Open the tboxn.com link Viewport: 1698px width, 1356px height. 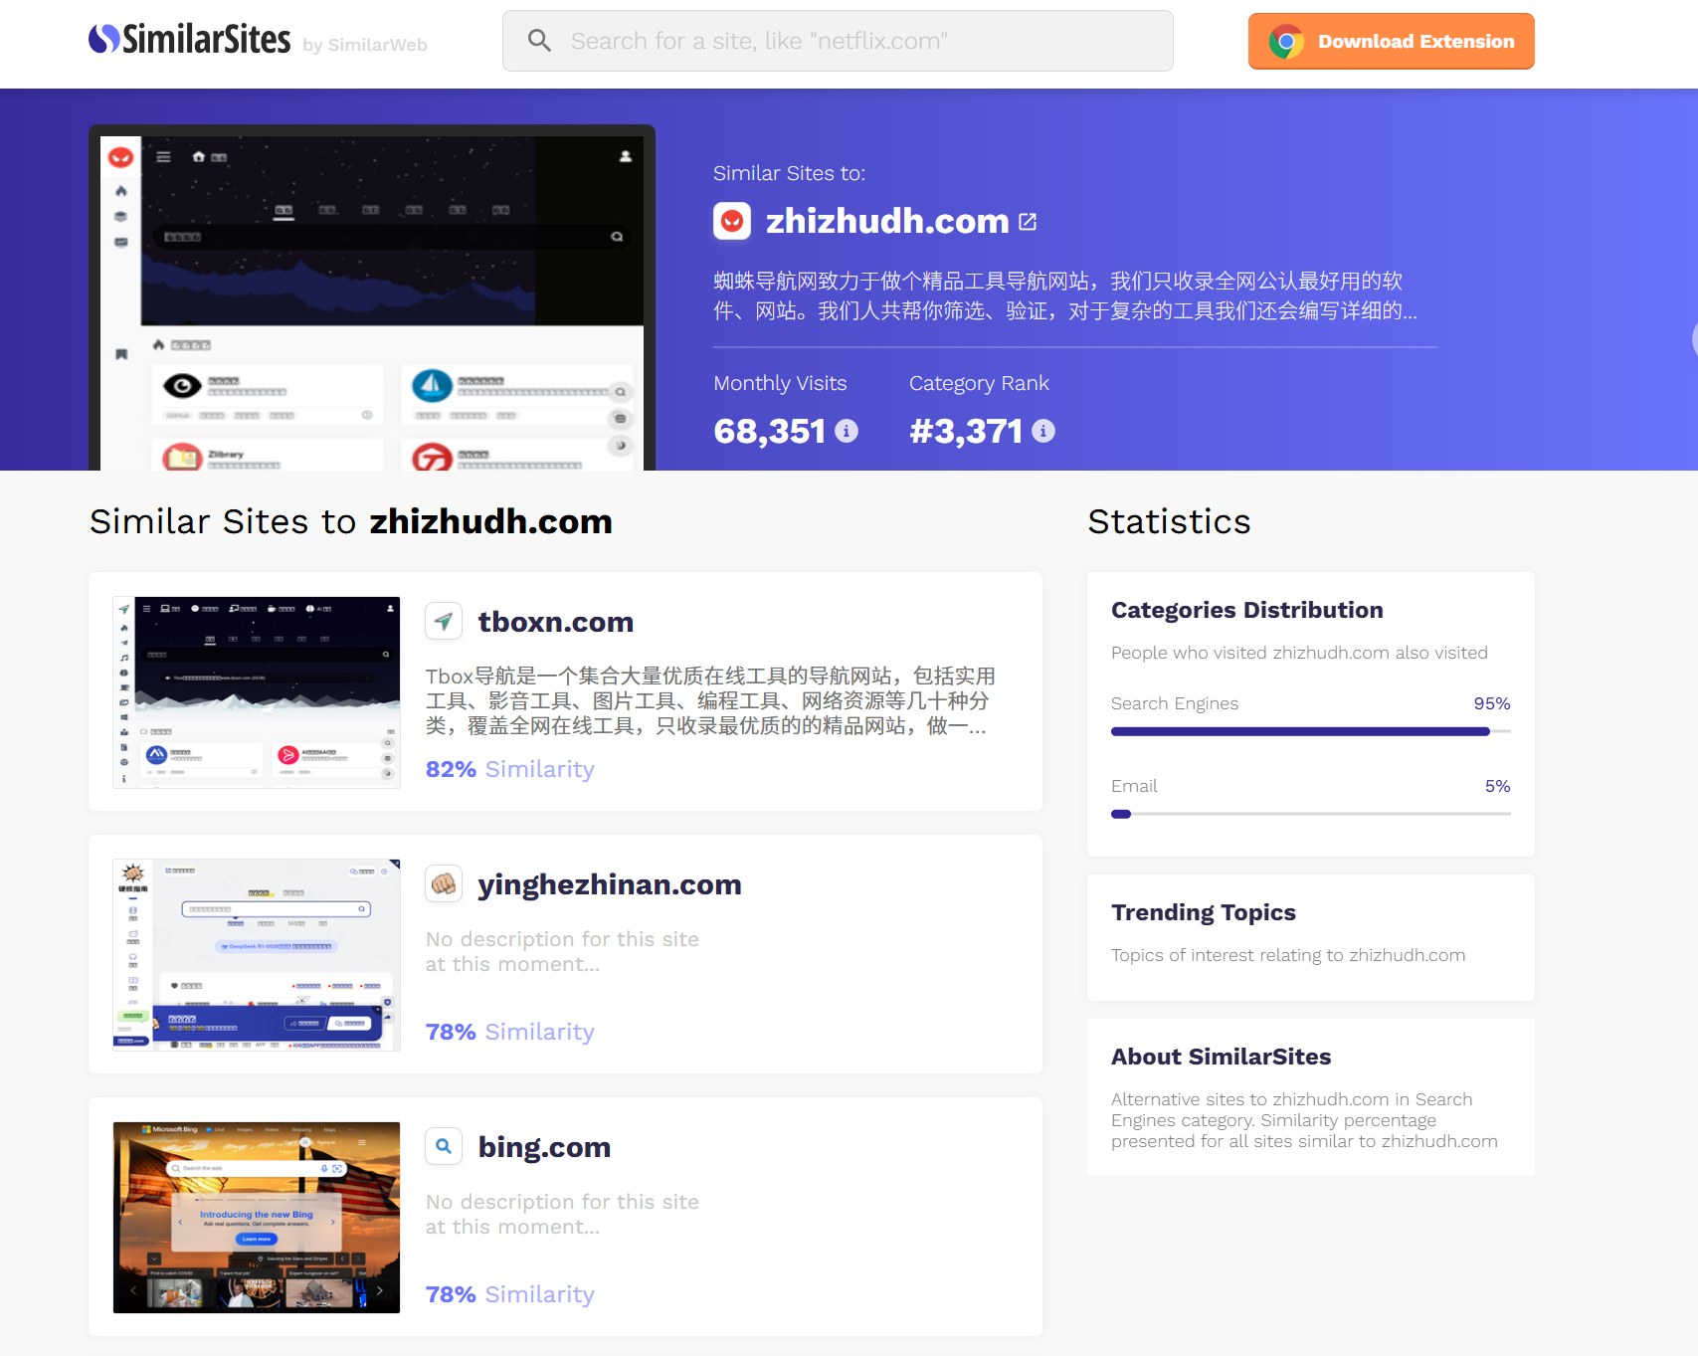(x=556, y=622)
